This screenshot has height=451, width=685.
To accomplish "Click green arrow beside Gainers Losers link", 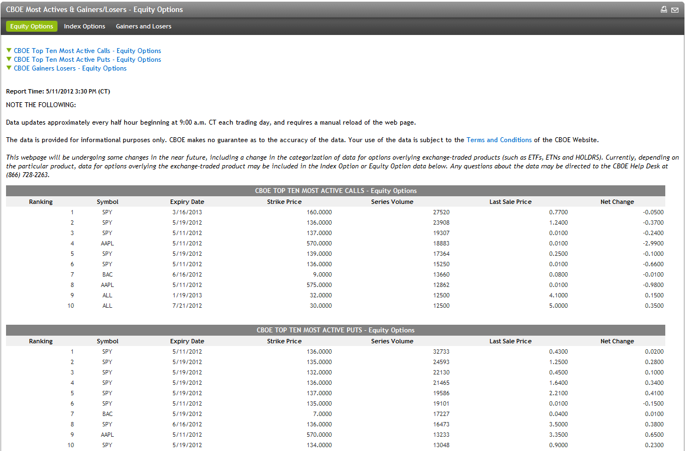I will coord(9,68).
